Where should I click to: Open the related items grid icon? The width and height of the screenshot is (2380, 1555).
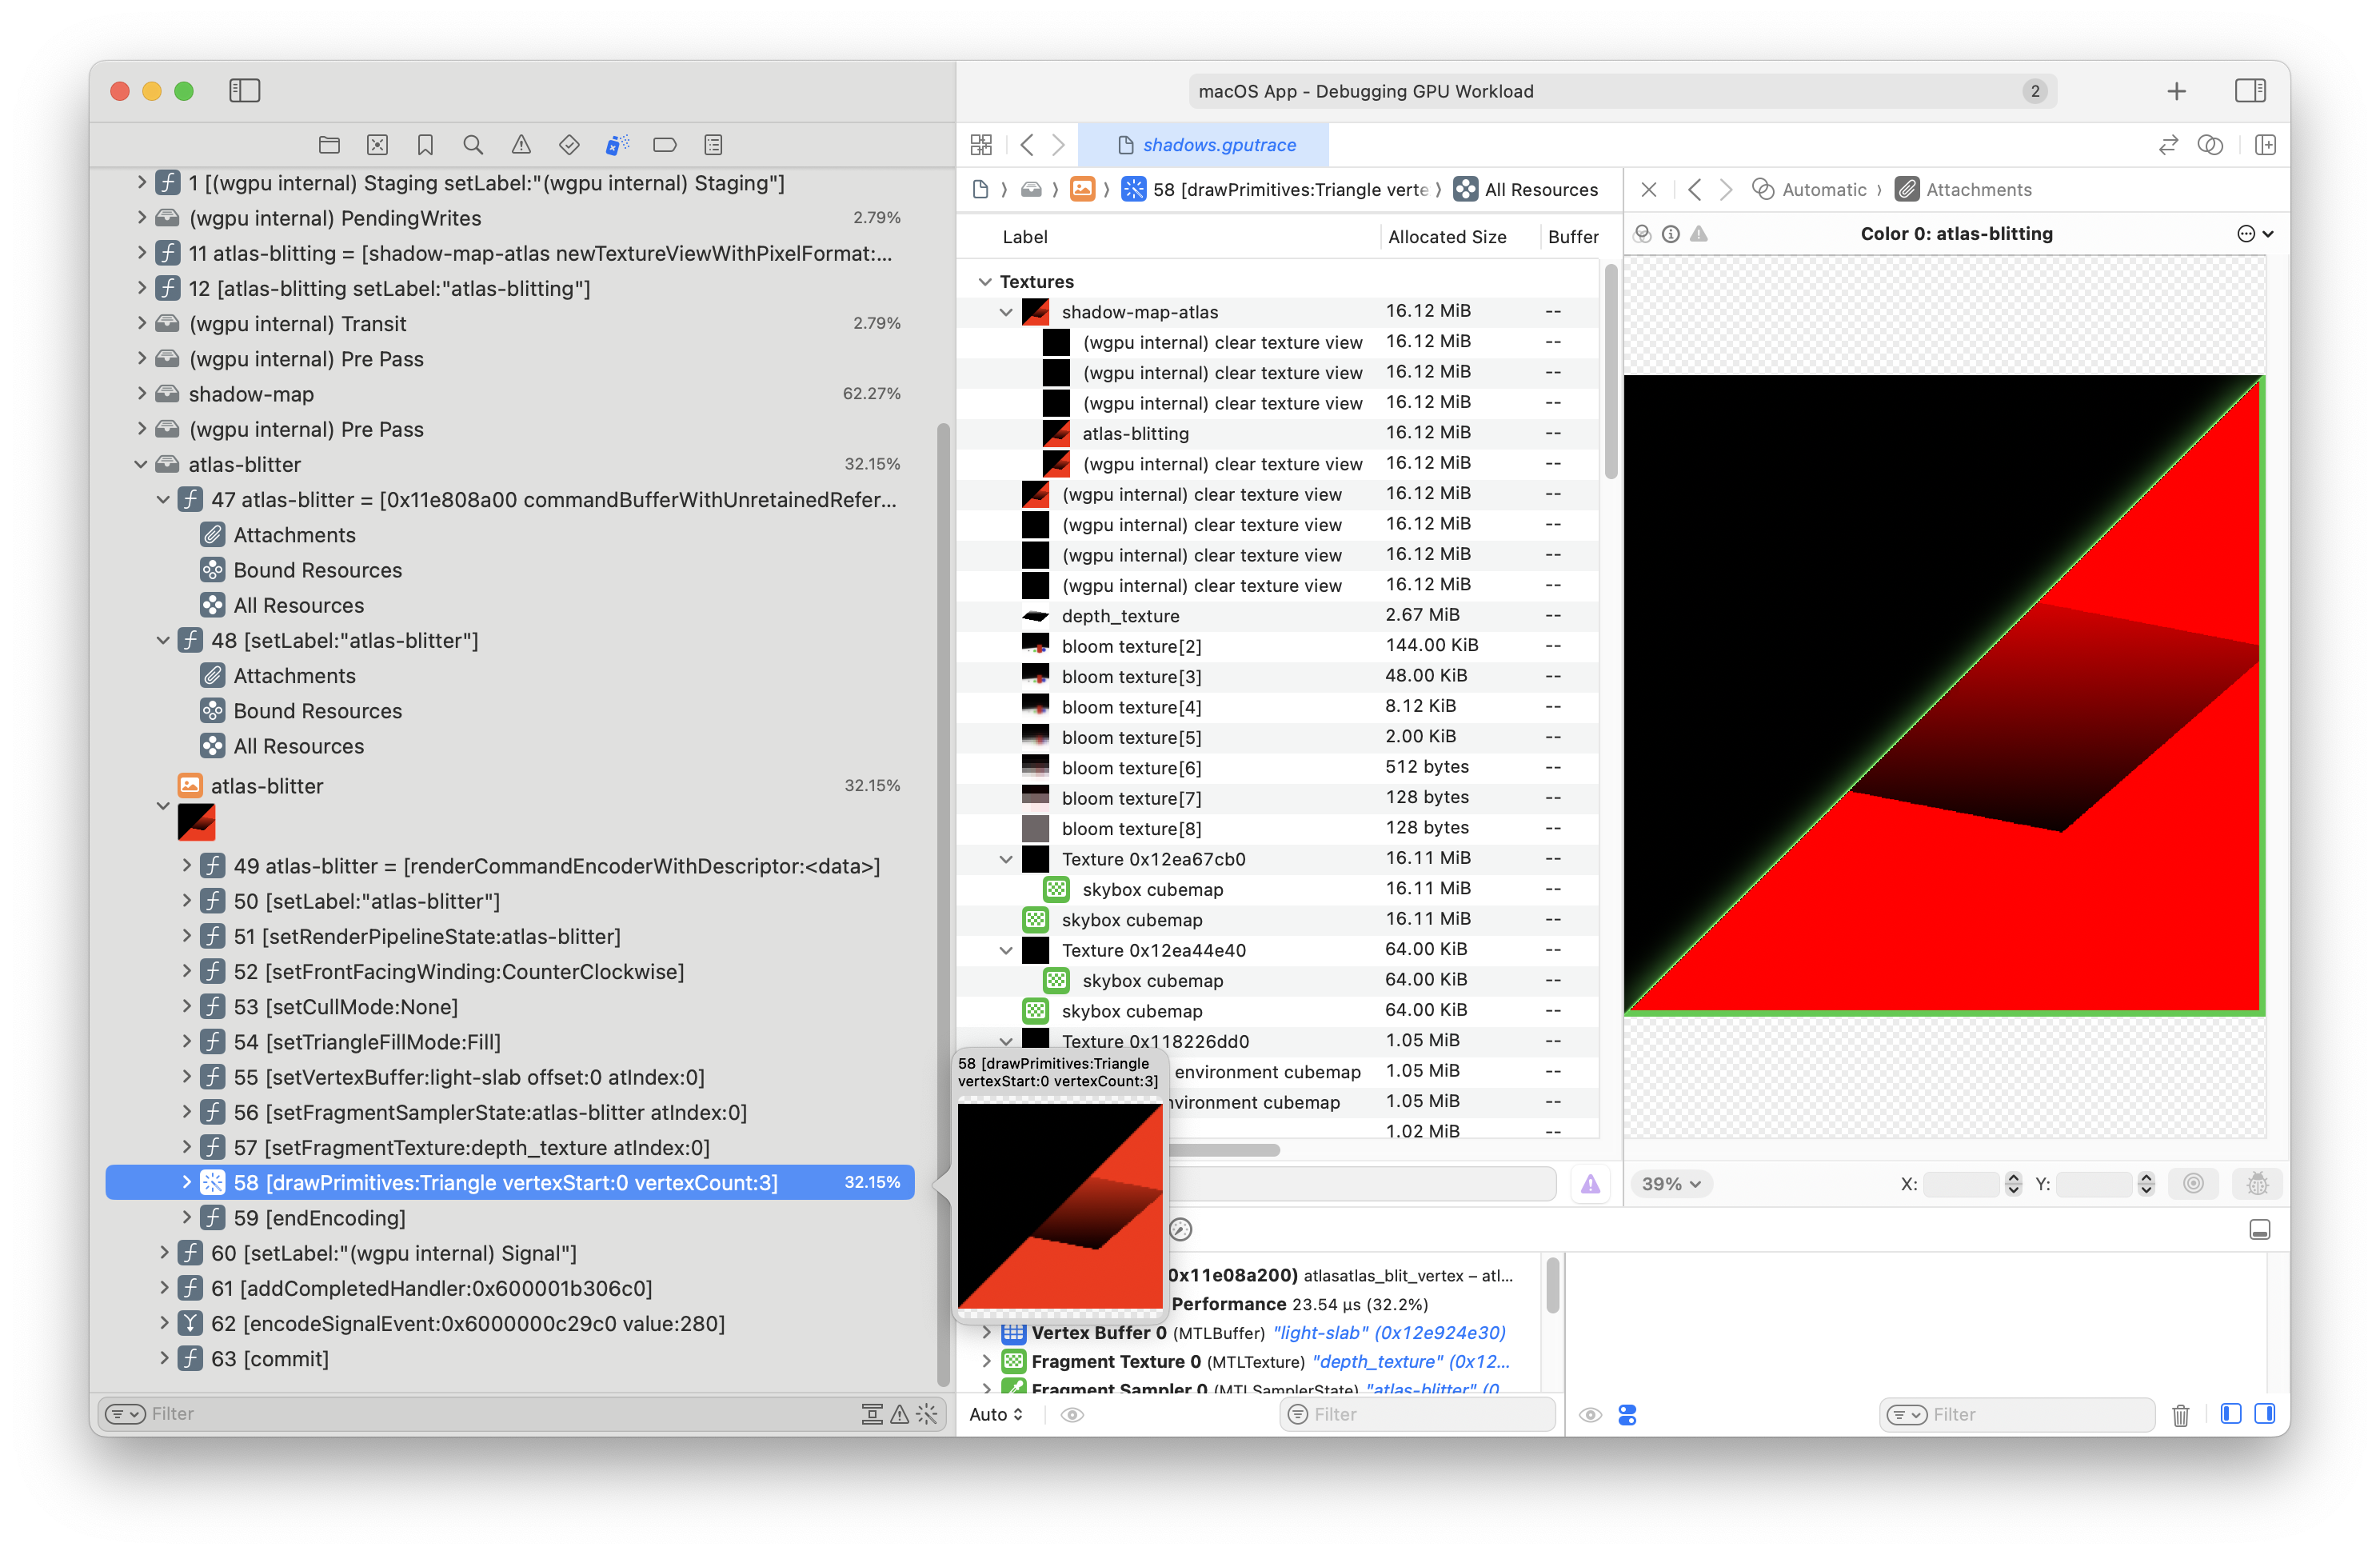tap(981, 145)
